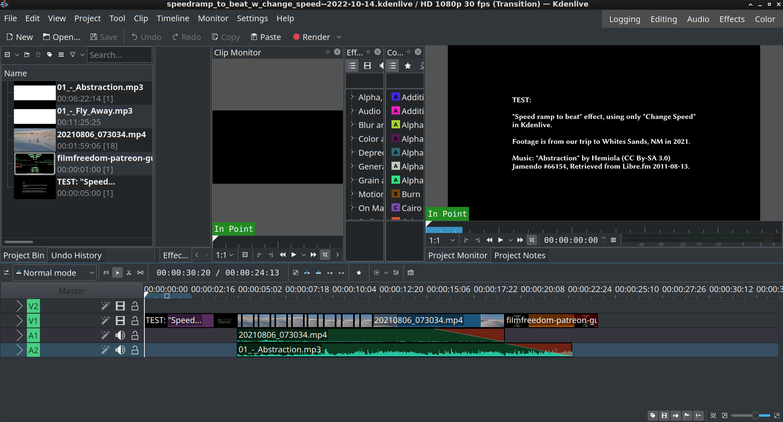The image size is (783, 422).
Task: Expand the Audio effects category
Action: 352,111
